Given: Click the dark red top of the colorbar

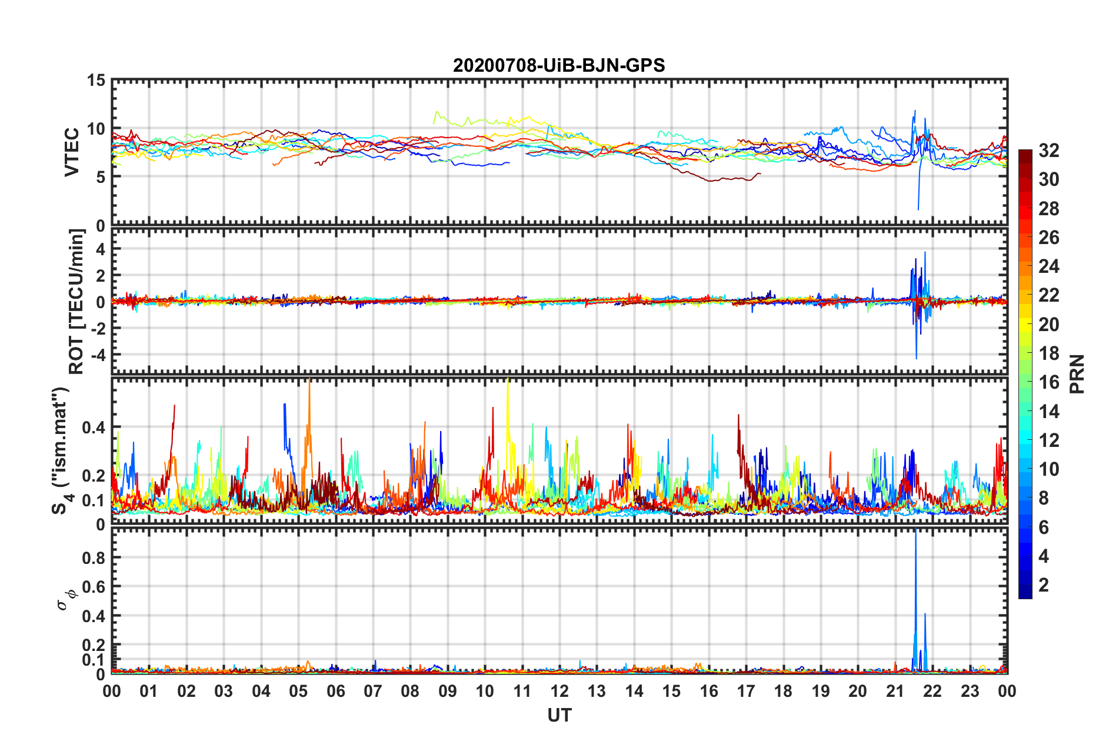Looking at the screenshot, I should (x=1025, y=154).
